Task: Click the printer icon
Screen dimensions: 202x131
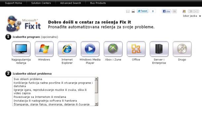Action: click(x=133, y=11)
